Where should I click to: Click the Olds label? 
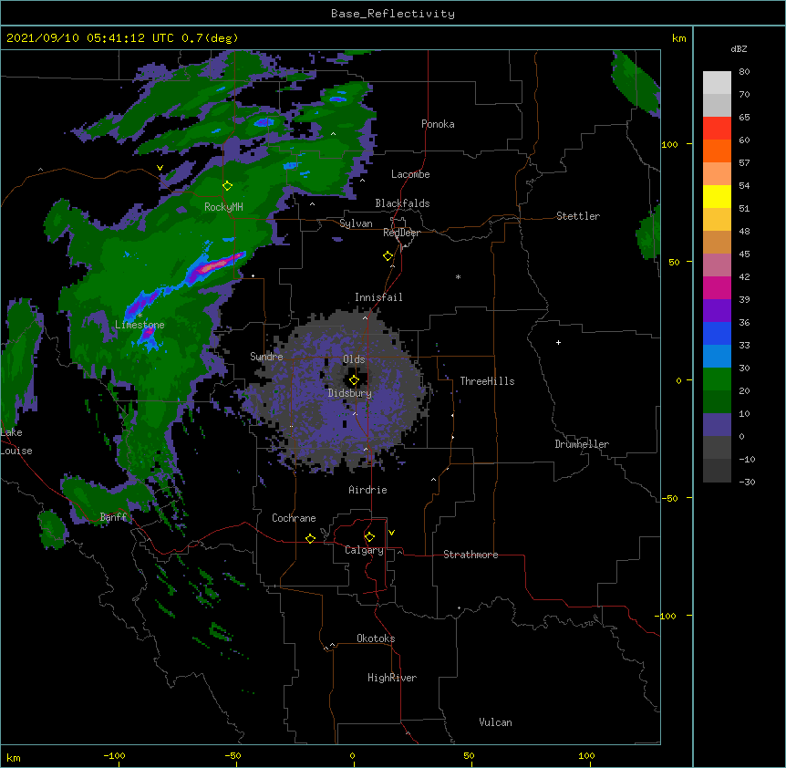click(354, 359)
